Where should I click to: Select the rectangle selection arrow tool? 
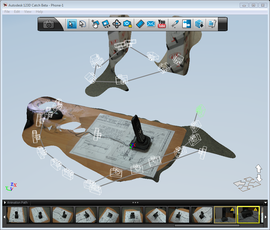[72, 24]
